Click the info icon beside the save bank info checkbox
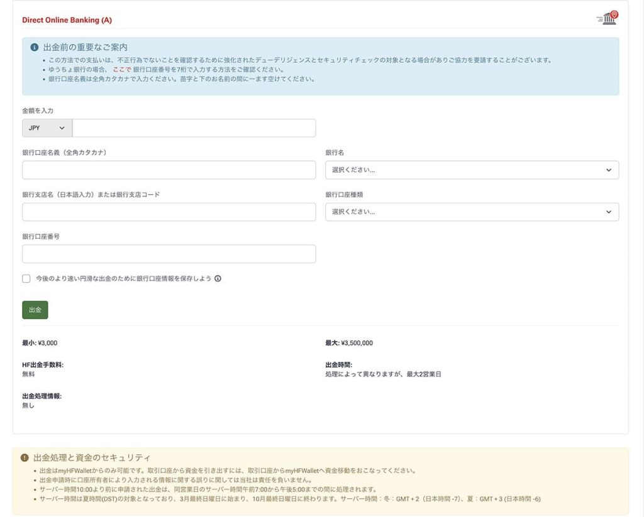Image resolution: width=644 pixels, height=517 pixels. [x=218, y=278]
